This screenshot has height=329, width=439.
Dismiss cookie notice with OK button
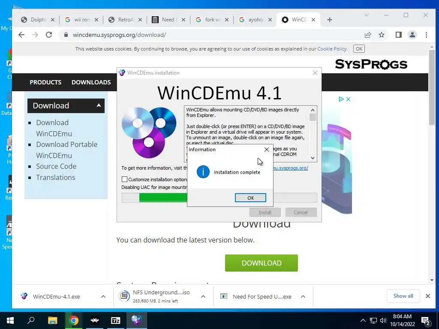coord(359,49)
